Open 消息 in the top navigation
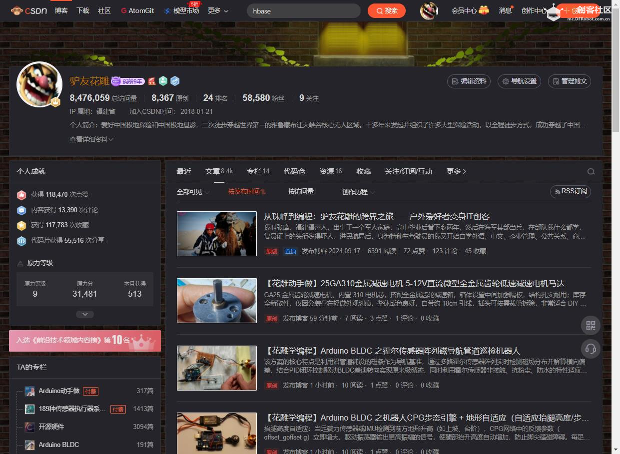The width and height of the screenshot is (620, 454). pos(506,10)
